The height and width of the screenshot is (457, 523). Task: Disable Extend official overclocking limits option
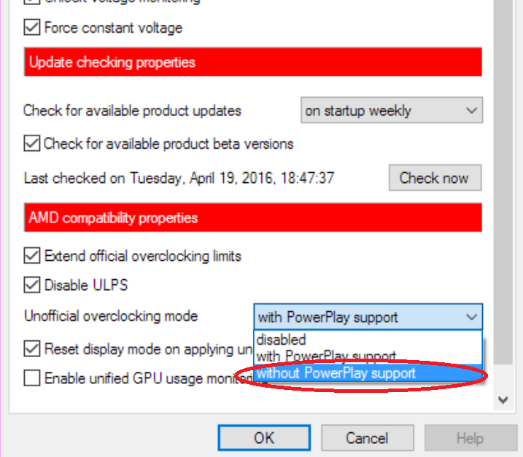pyautogui.click(x=32, y=256)
